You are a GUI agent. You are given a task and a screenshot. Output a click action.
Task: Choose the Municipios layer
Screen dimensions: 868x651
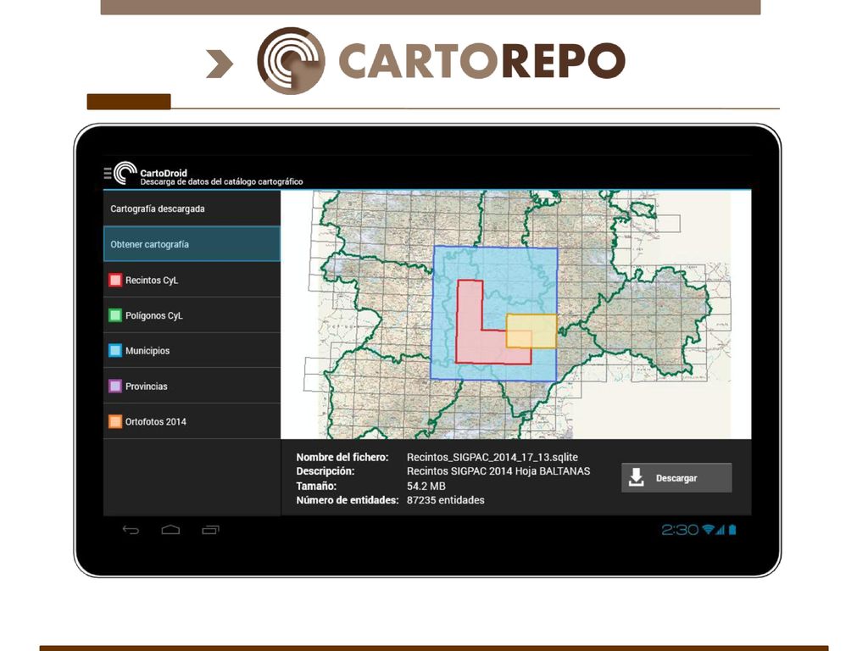192,350
